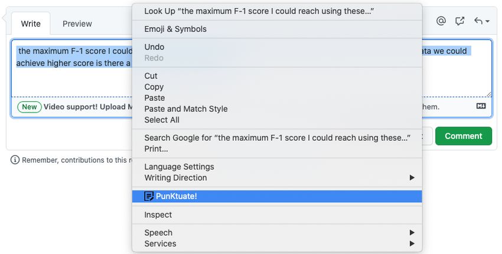
Task: Click the green New badge
Action: click(30, 107)
